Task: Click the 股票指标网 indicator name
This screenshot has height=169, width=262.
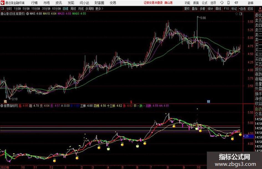Action: coord(11,106)
